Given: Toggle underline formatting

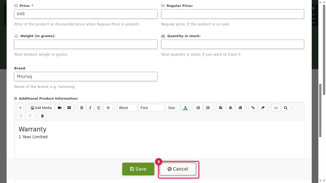Looking at the screenshot, I should (99, 108).
